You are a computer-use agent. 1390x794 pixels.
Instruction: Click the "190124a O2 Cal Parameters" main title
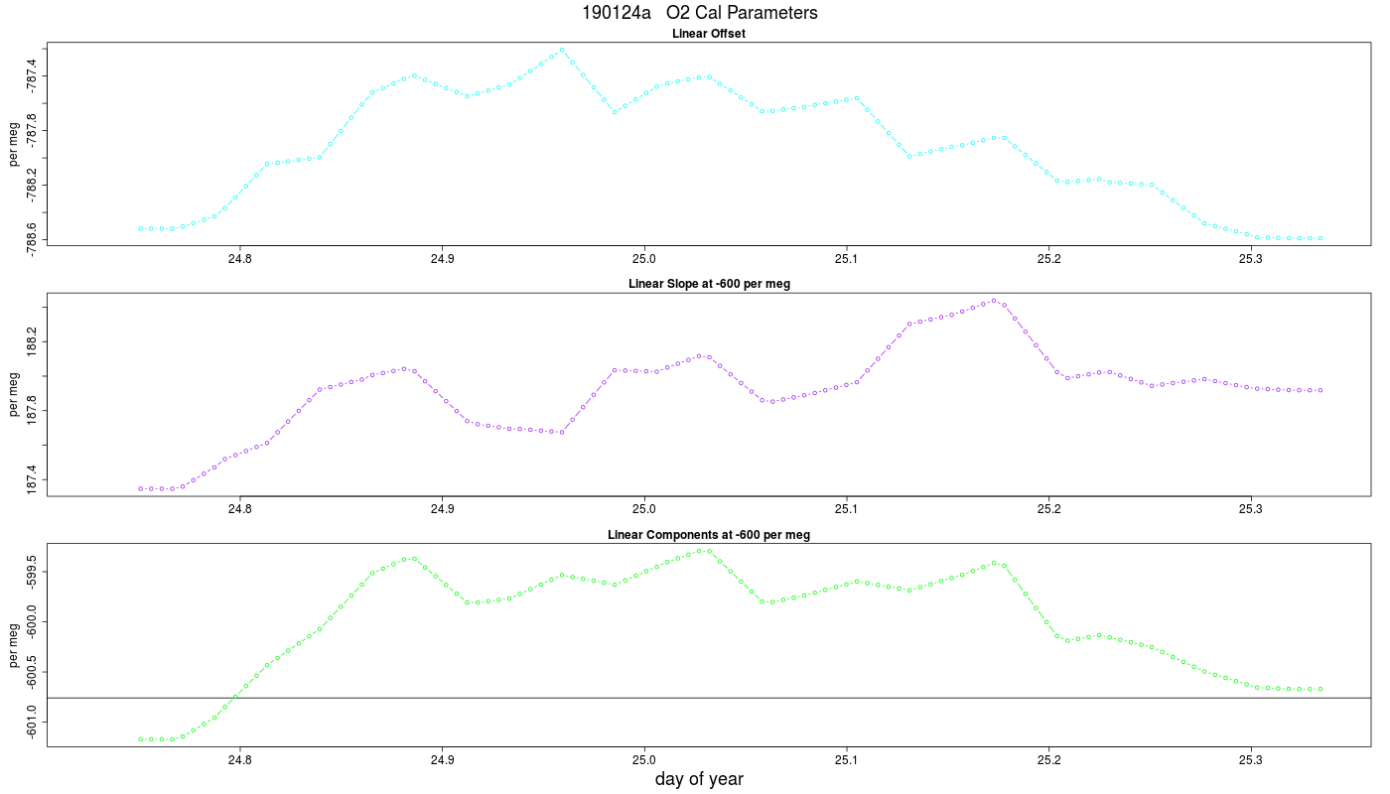[701, 13]
